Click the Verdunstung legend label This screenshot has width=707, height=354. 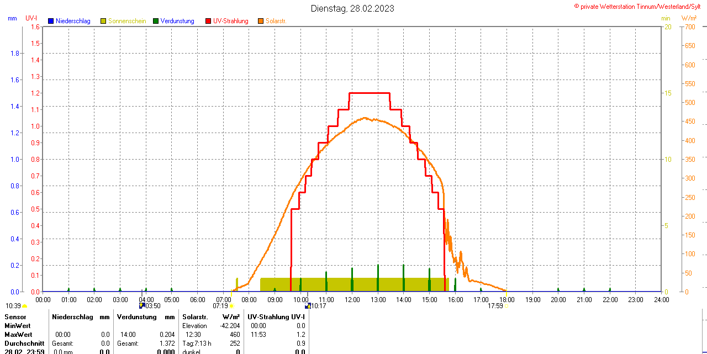pyautogui.click(x=177, y=21)
